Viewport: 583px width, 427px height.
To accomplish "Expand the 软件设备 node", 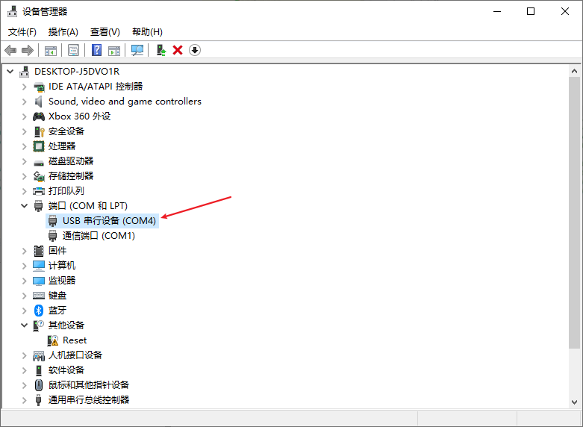I will click(25, 370).
